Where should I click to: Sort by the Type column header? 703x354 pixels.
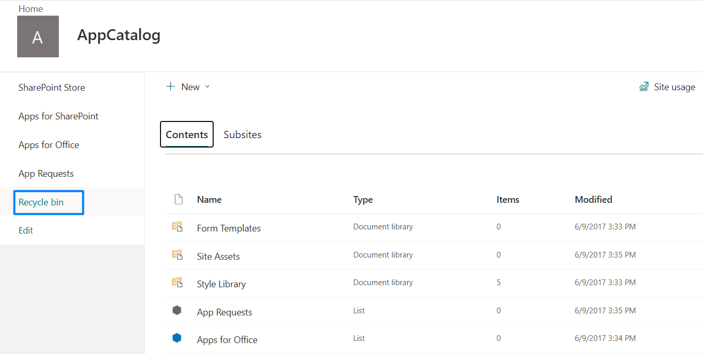(x=363, y=200)
